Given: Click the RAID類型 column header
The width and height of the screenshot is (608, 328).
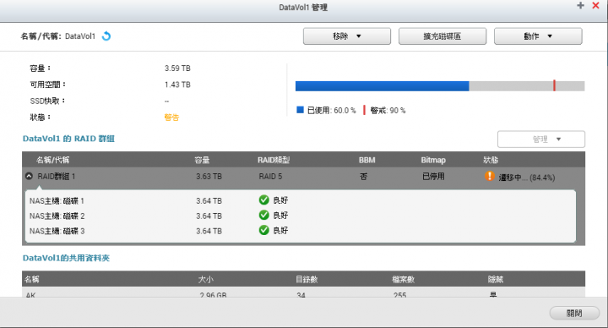Looking at the screenshot, I should (274, 160).
